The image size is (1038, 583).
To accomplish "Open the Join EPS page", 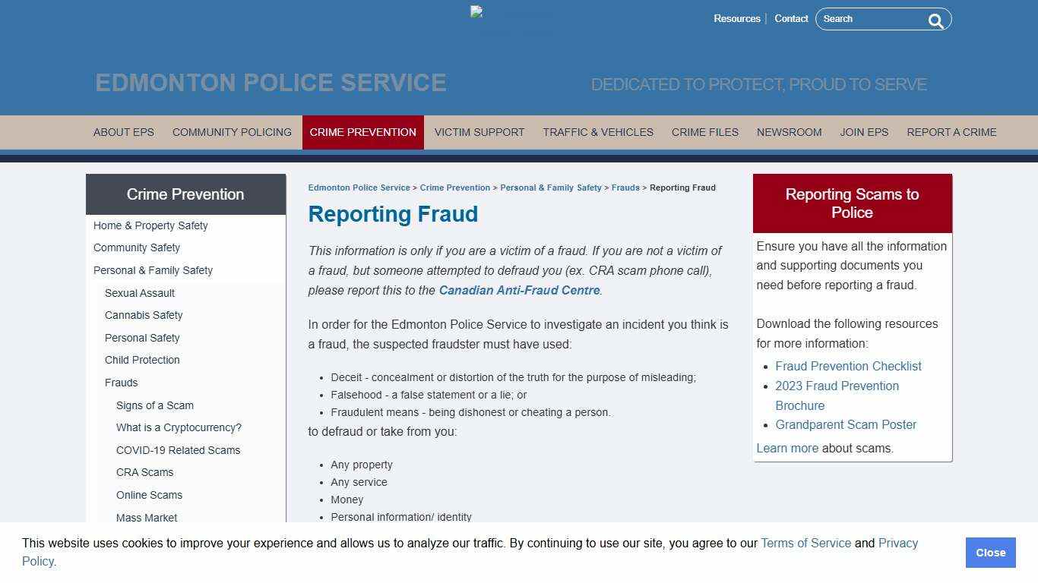I will (864, 132).
